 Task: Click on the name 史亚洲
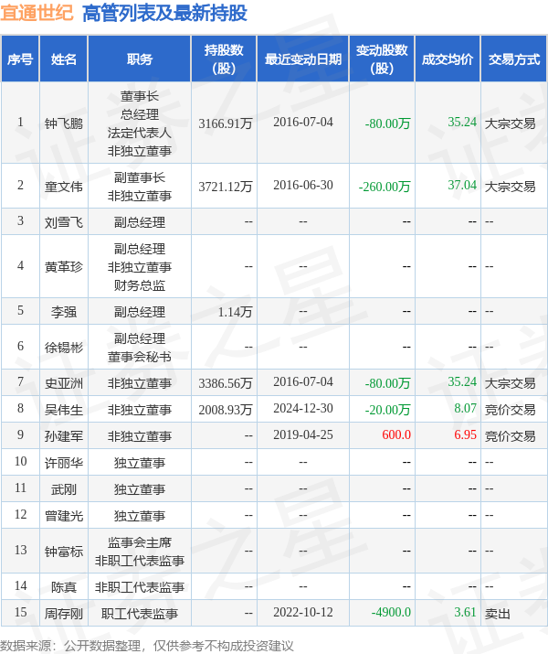(x=64, y=382)
